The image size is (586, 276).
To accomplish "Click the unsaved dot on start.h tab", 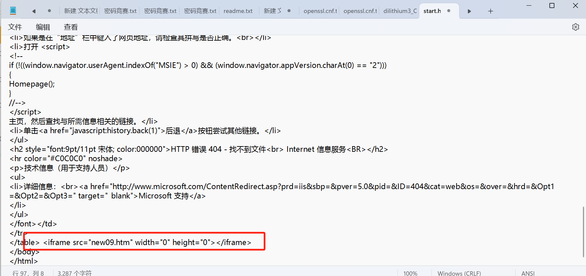I will tap(449, 11).
